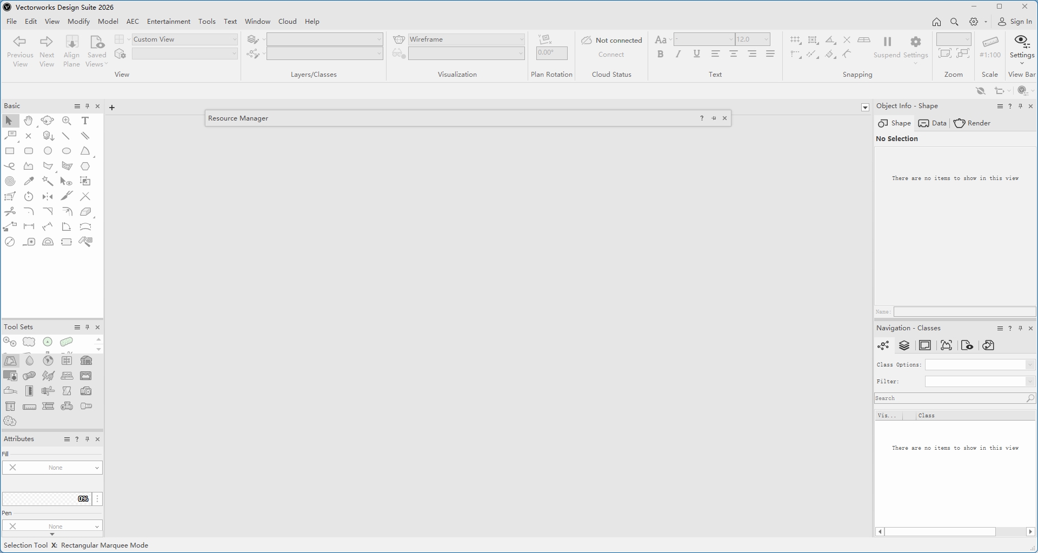
Task: Select the Text tool in Basic palette
Action: point(85,121)
